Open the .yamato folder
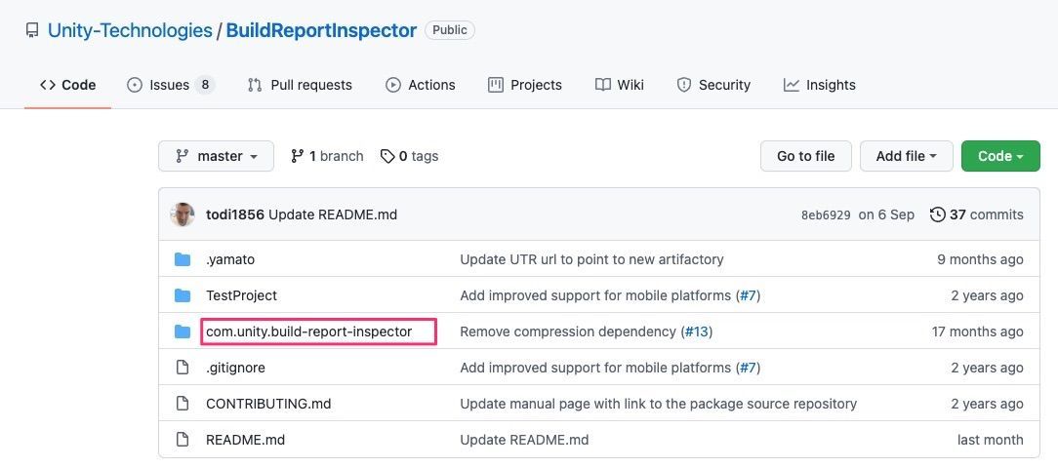This screenshot has width=1058, height=468. [x=230, y=259]
